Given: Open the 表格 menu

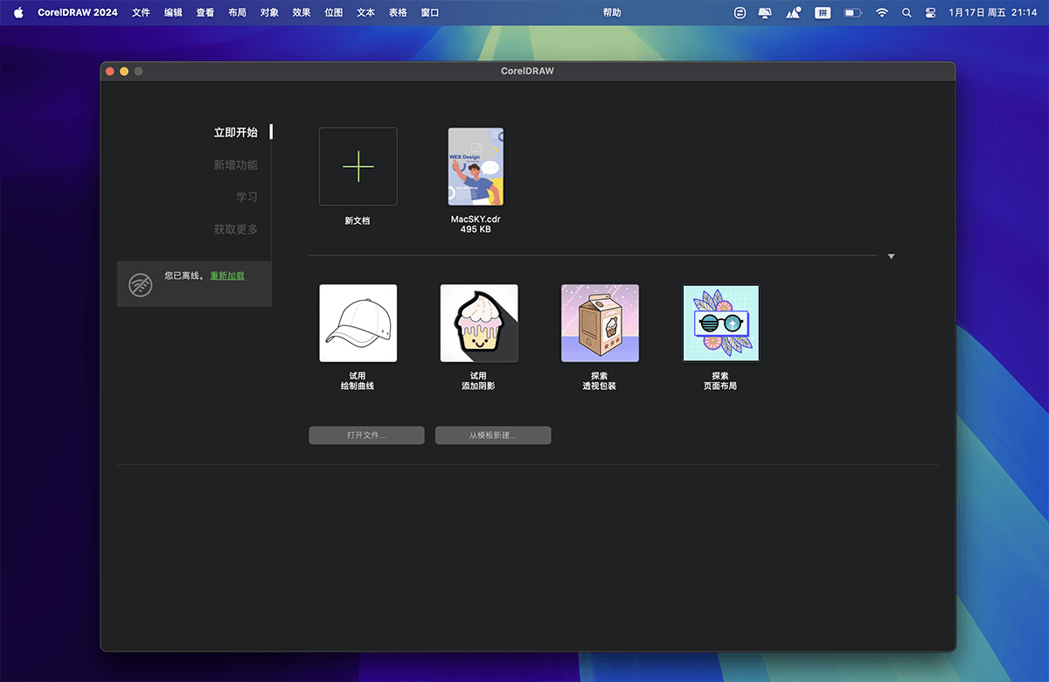Looking at the screenshot, I should tap(398, 13).
